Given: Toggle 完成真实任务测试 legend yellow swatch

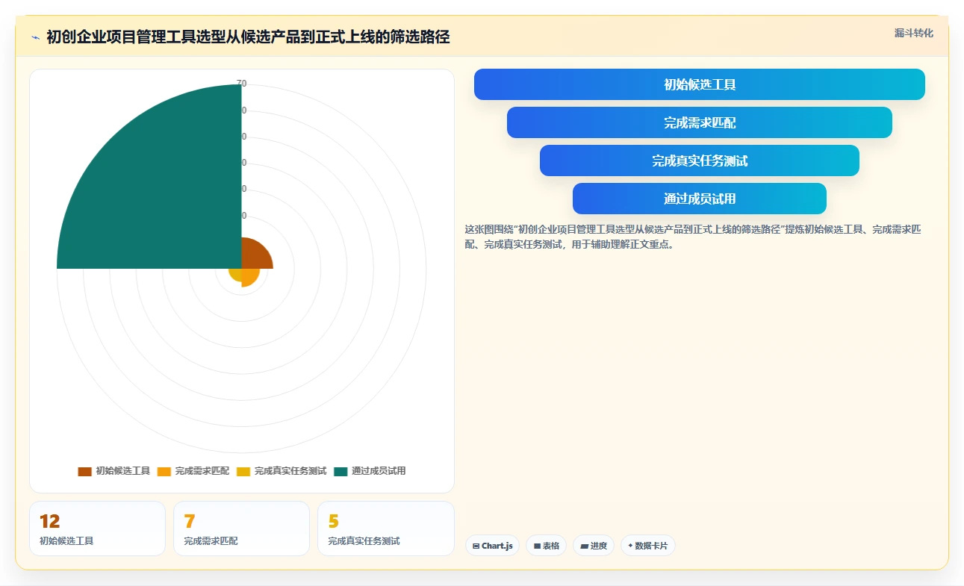Looking at the screenshot, I should [243, 471].
